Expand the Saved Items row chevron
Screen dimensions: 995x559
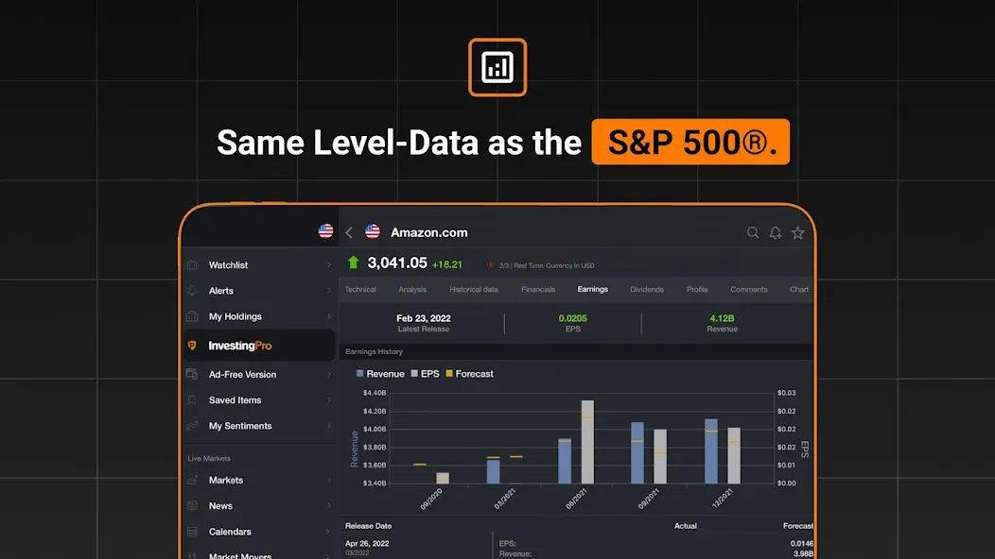click(329, 400)
